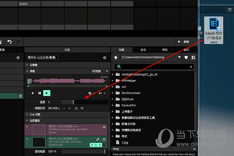The width and height of the screenshot is (234, 156).
Task: Remove the h264 video track from clip
Action: coord(104,139)
